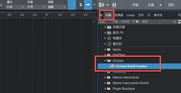Expand the 最近的 tree node

coord(105,44)
